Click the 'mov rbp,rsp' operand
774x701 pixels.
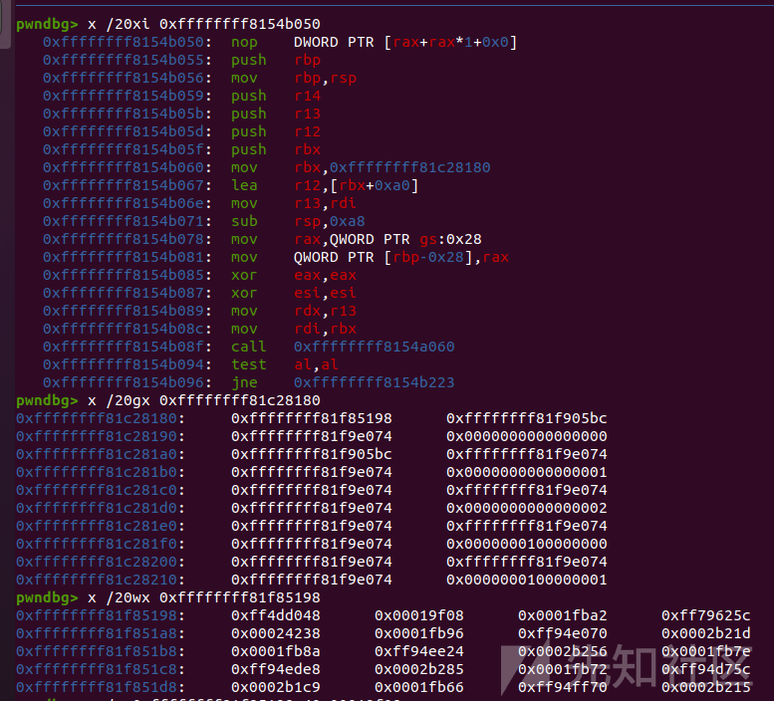pos(326,78)
